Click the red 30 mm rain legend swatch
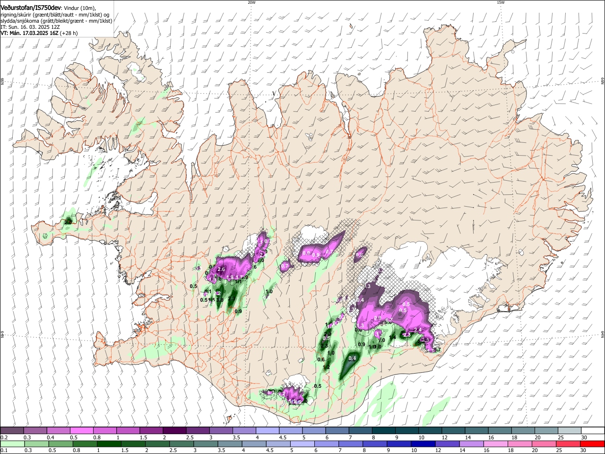The width and height of the screenshot is (605, 454). click(x=592, y=444)
